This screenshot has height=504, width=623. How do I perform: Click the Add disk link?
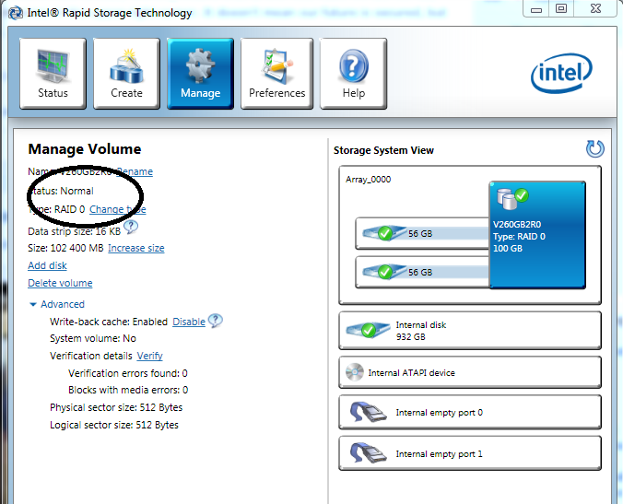pos(47,265)
